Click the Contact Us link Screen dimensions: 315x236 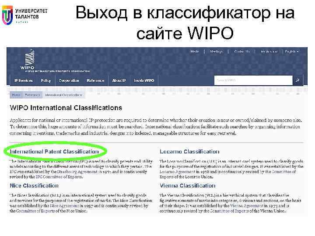pyautogui.click(x=242, y=52)
